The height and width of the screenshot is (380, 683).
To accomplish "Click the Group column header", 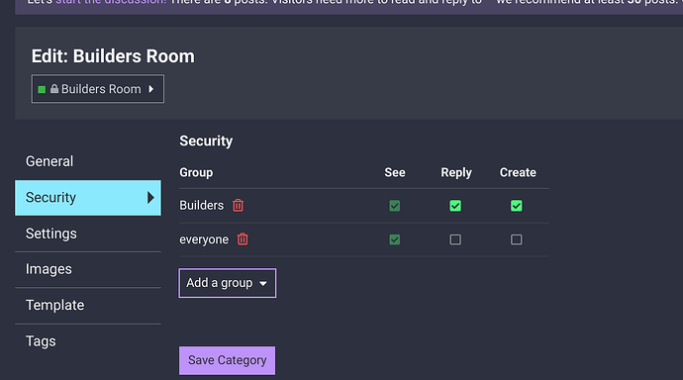I will [x=196, y=172].
